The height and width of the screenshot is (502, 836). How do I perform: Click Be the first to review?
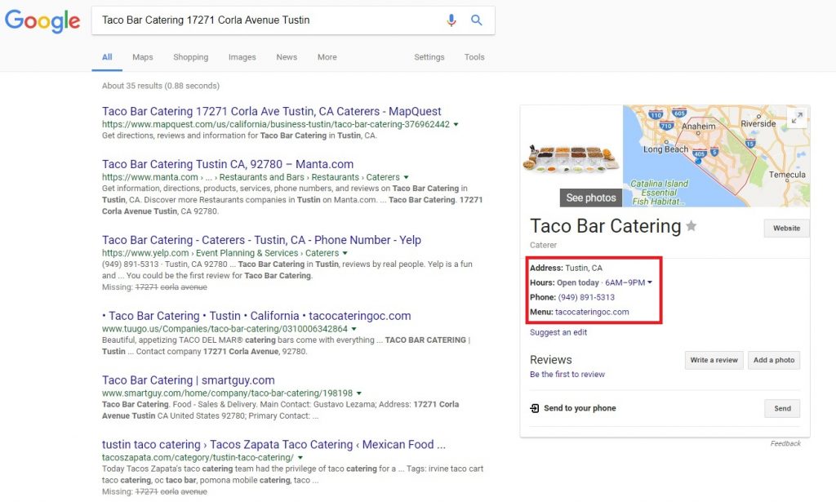click(x=567, y=374)
